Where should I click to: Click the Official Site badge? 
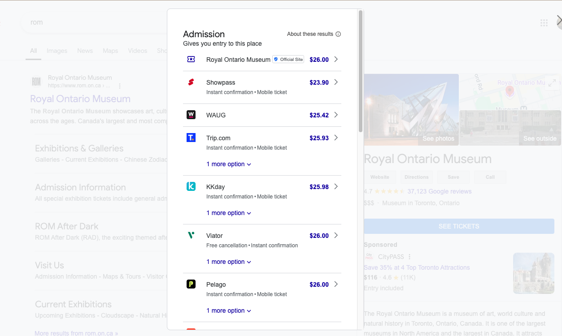(x=288, y=59)
